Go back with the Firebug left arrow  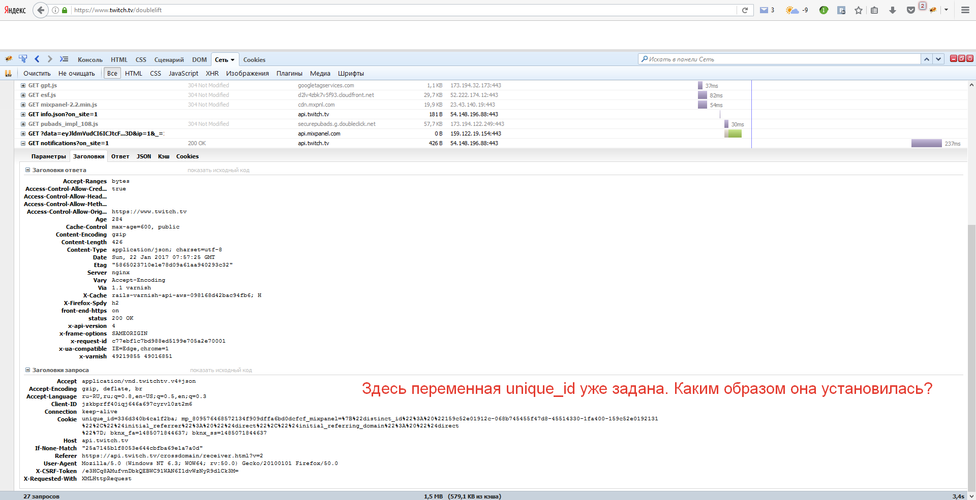coord(37,59)
